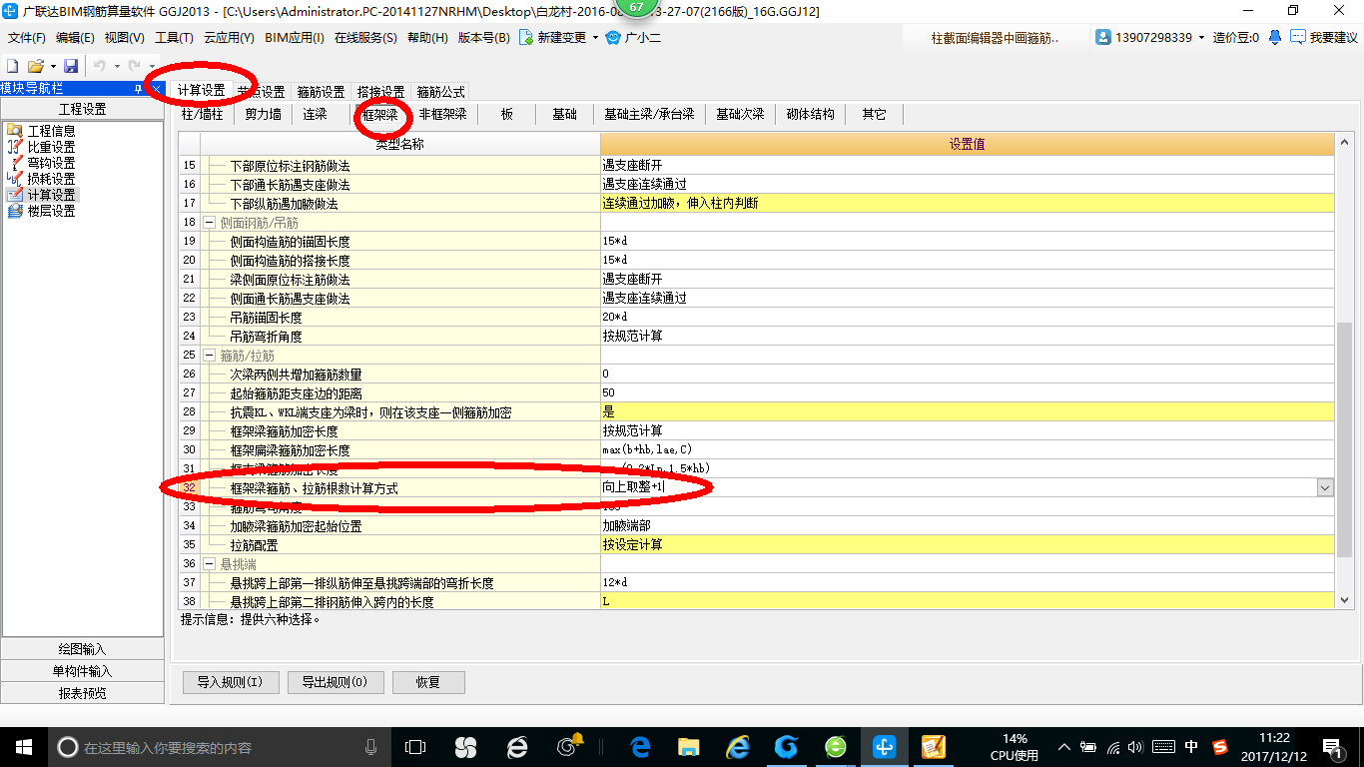1364x767 pixels.
Task: Open 楼层设置 in navigation list
Action: point(50,211)
